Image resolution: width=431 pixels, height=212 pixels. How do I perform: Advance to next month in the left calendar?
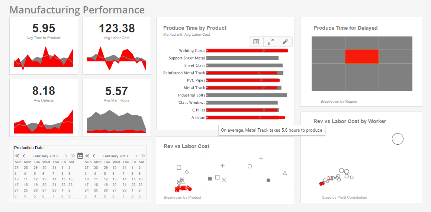66,156
